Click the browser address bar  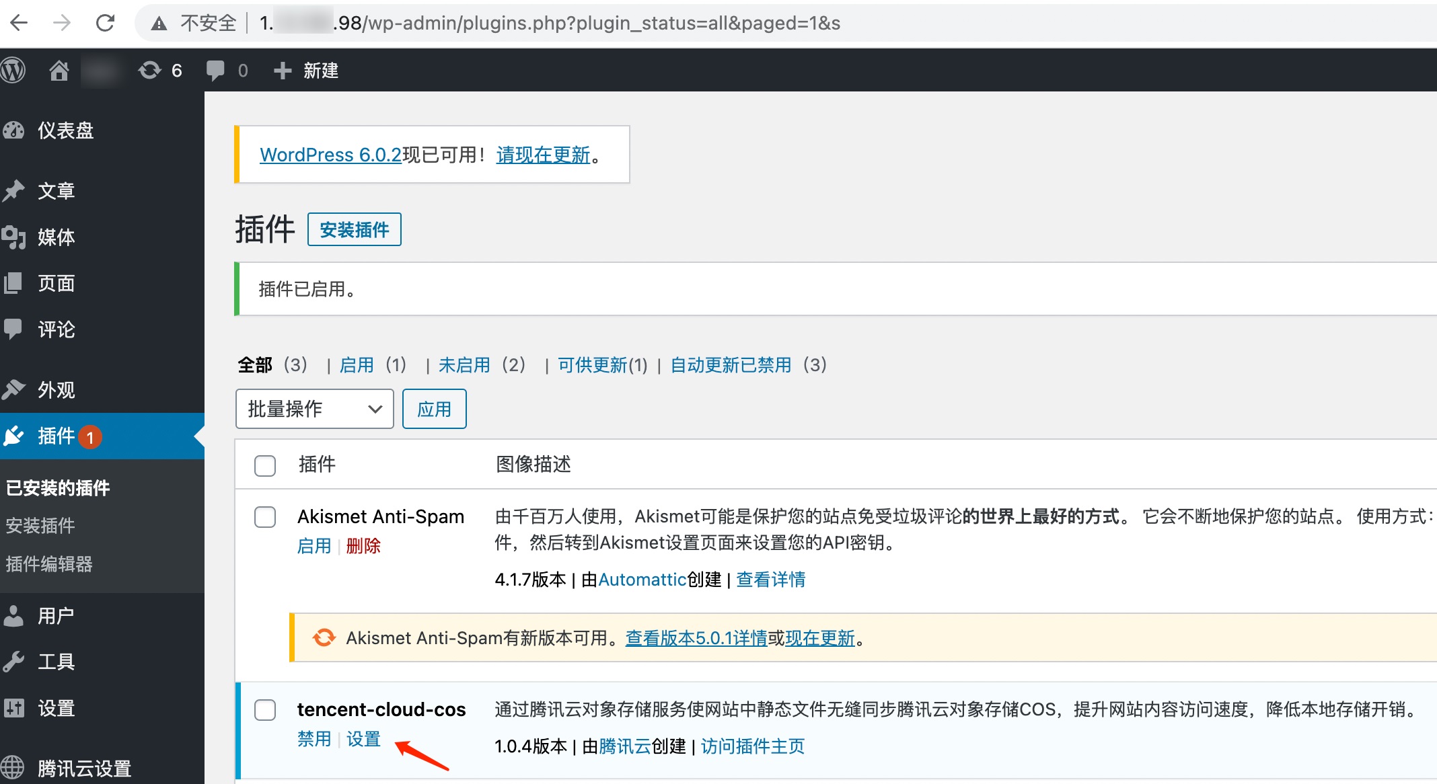pos(538,22)
